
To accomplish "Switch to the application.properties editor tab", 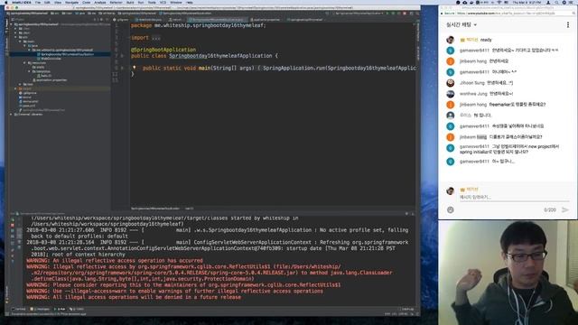I will (266, 20).
